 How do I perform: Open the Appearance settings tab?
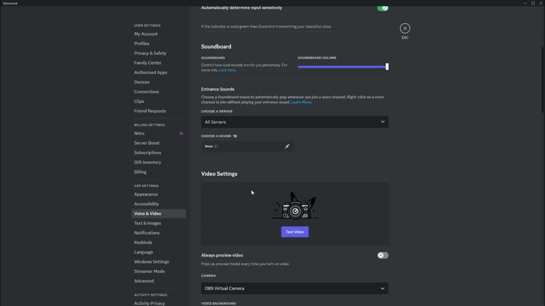[x=146, y=194]
